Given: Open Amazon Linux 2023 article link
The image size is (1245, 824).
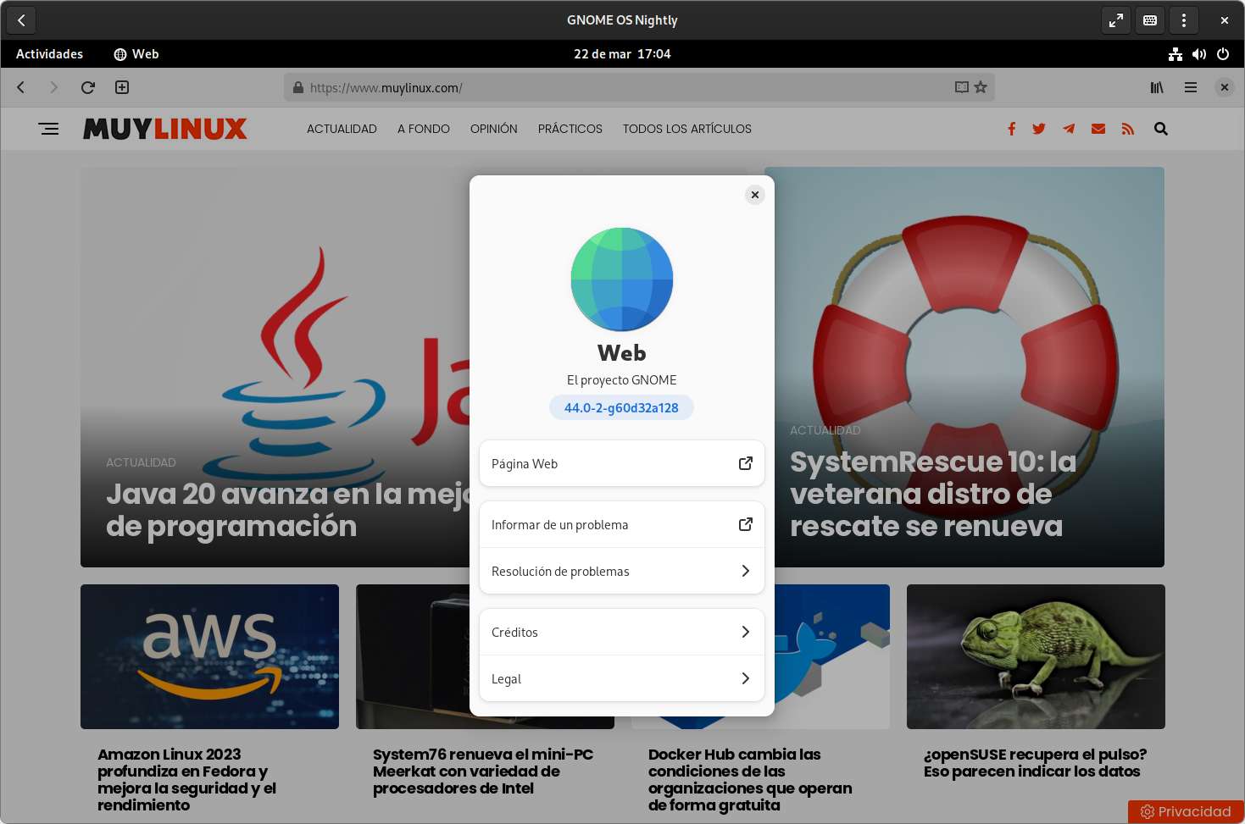Looking at the screenshot, I should 187,779.
